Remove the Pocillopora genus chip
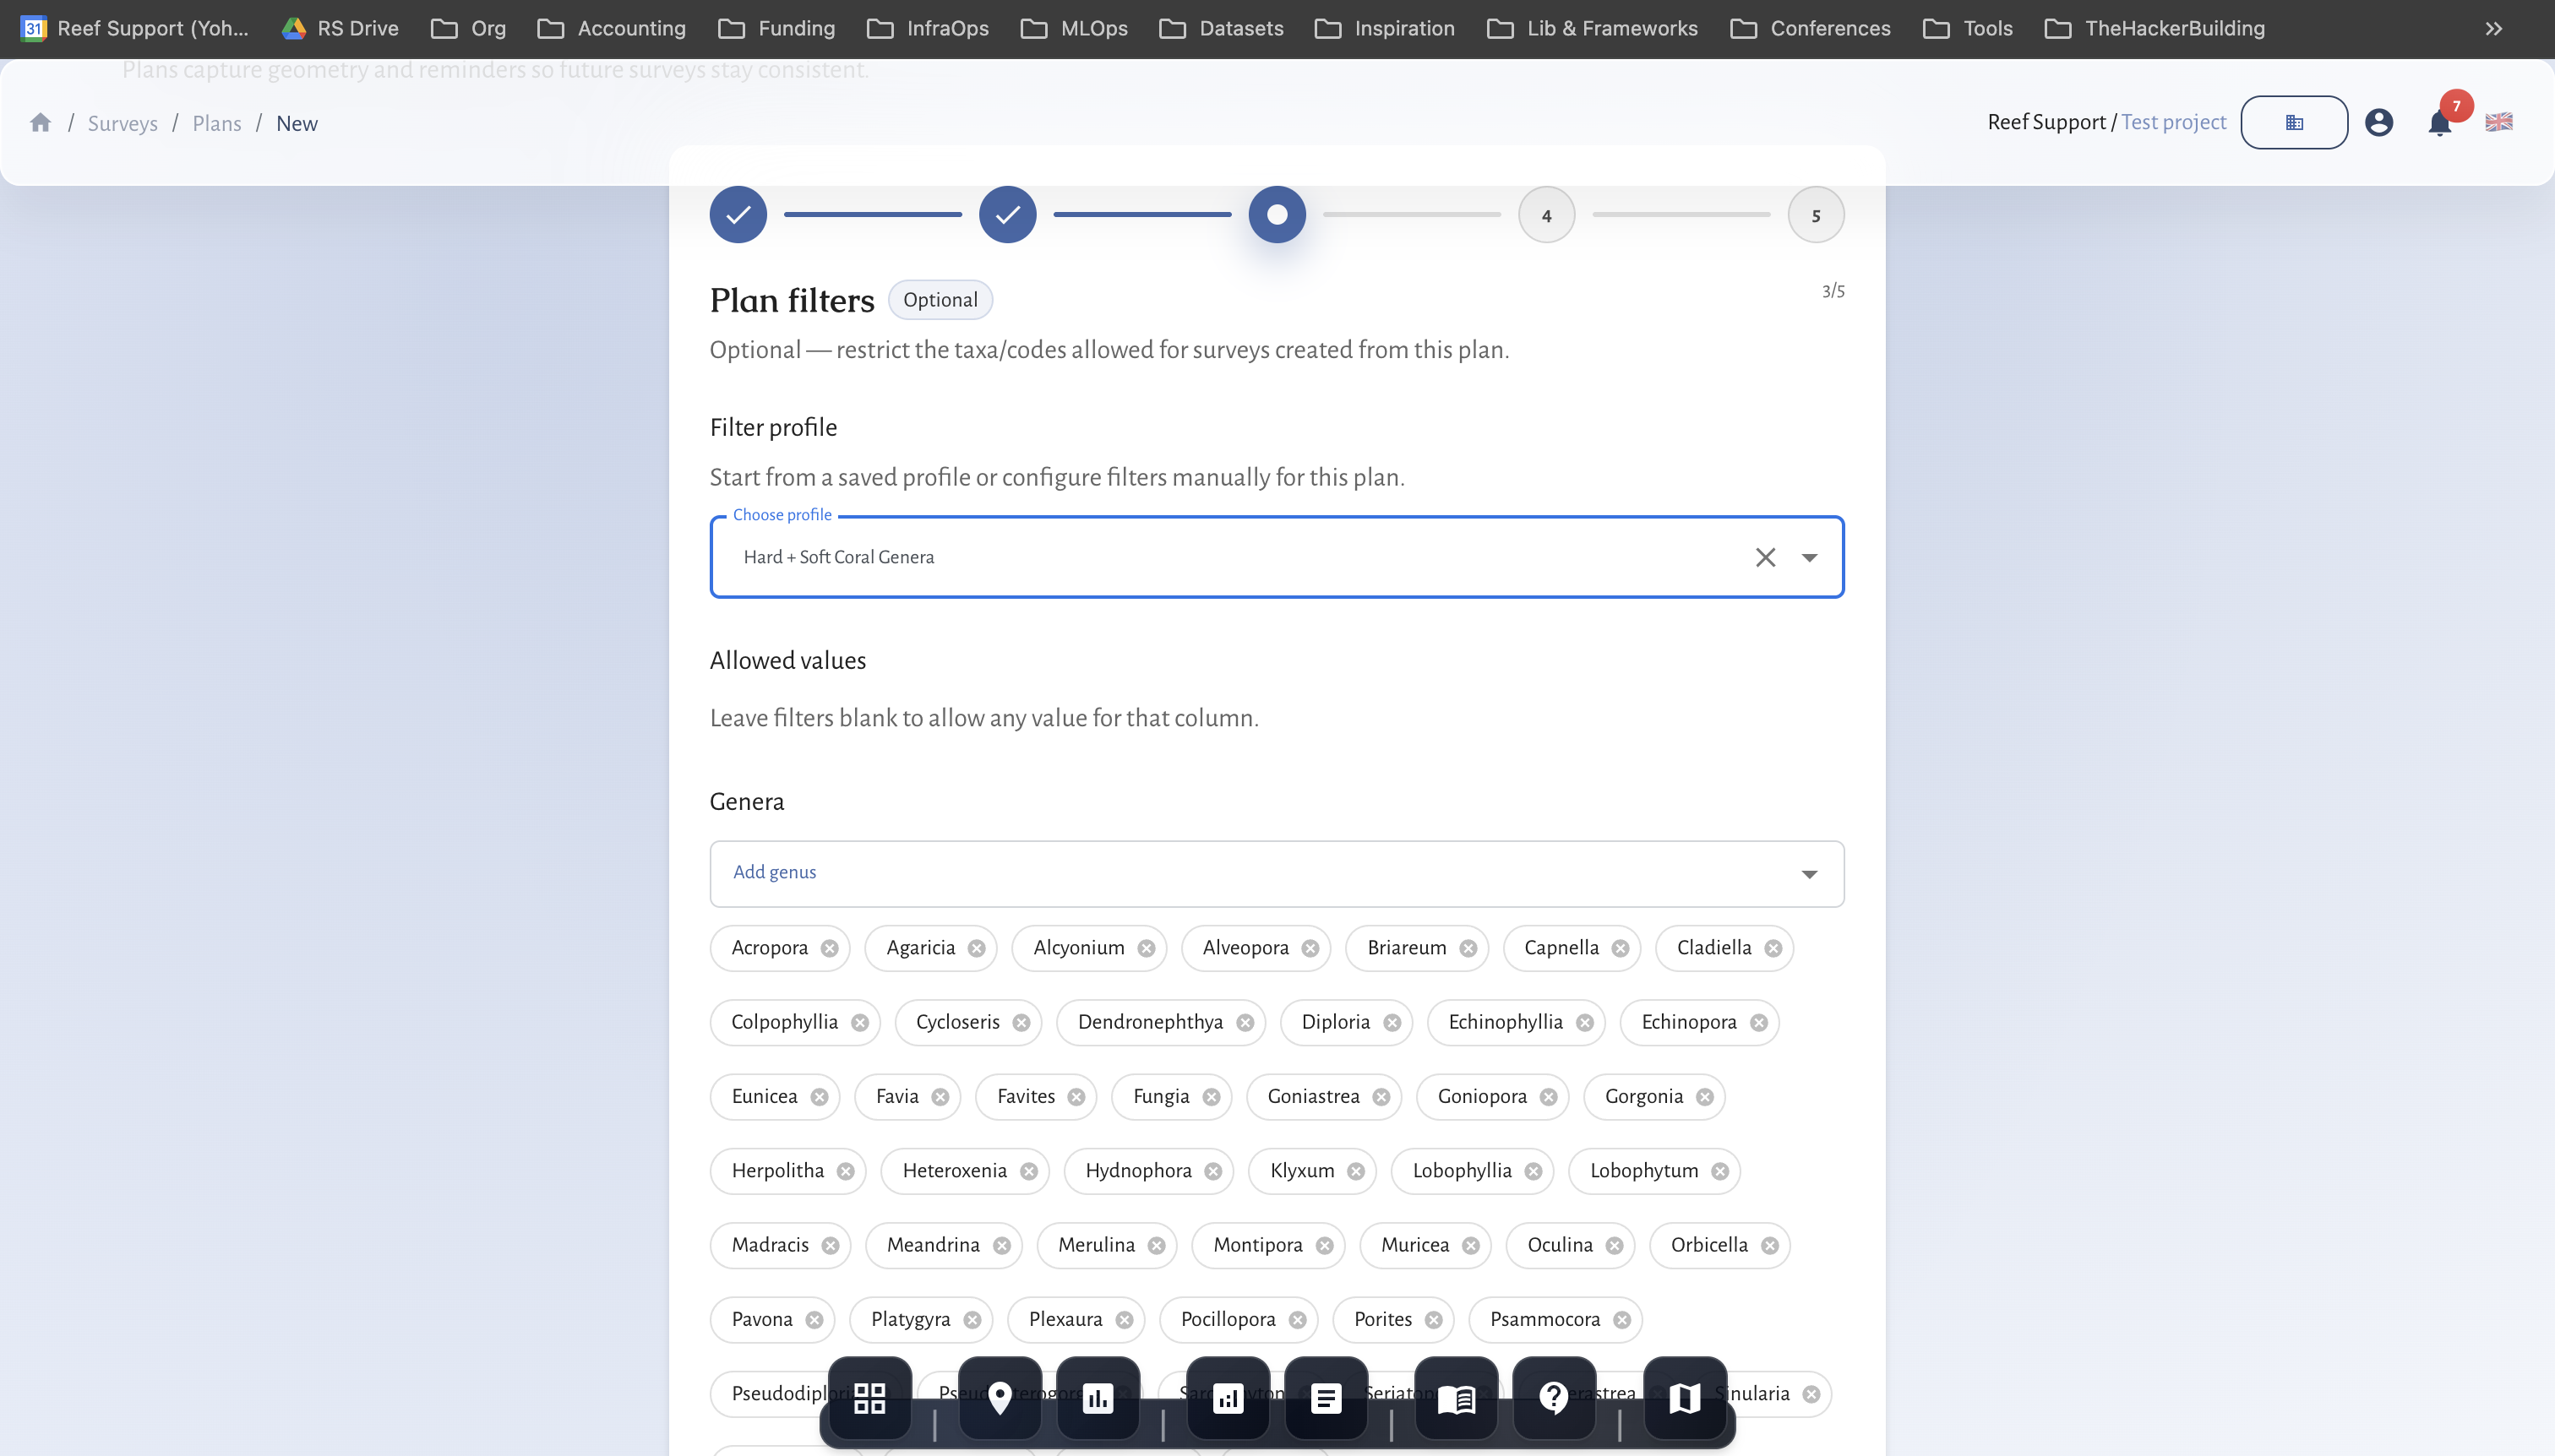This screenshot has height=1456, width=2555. click(1298, 1319)
